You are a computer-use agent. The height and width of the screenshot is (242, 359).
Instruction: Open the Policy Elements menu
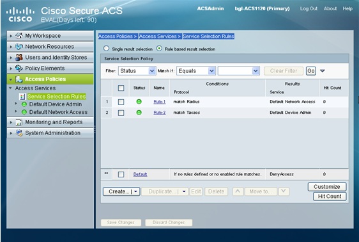[50, 69]
